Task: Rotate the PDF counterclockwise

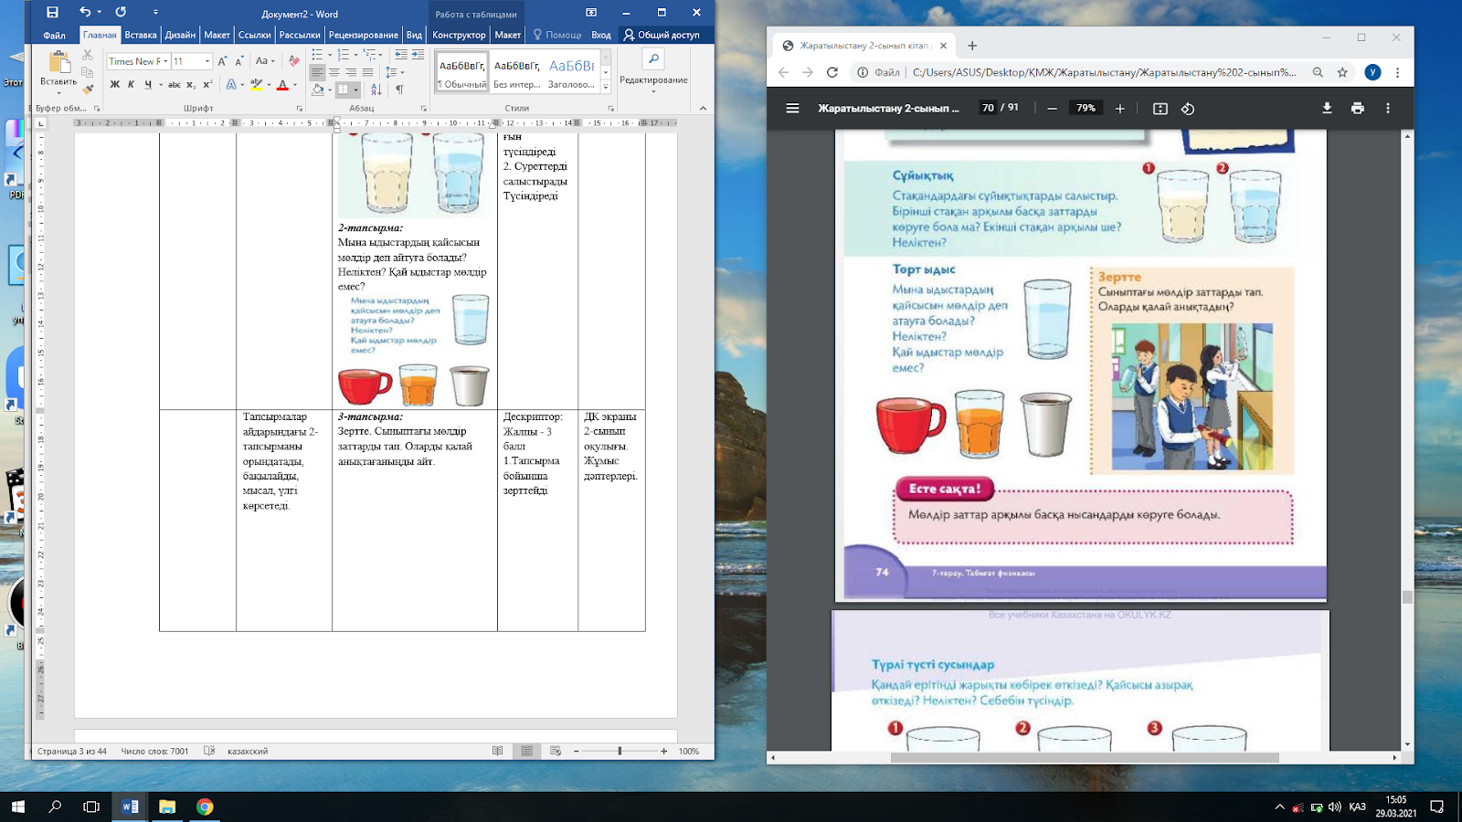Action: tap(1187, 109)
